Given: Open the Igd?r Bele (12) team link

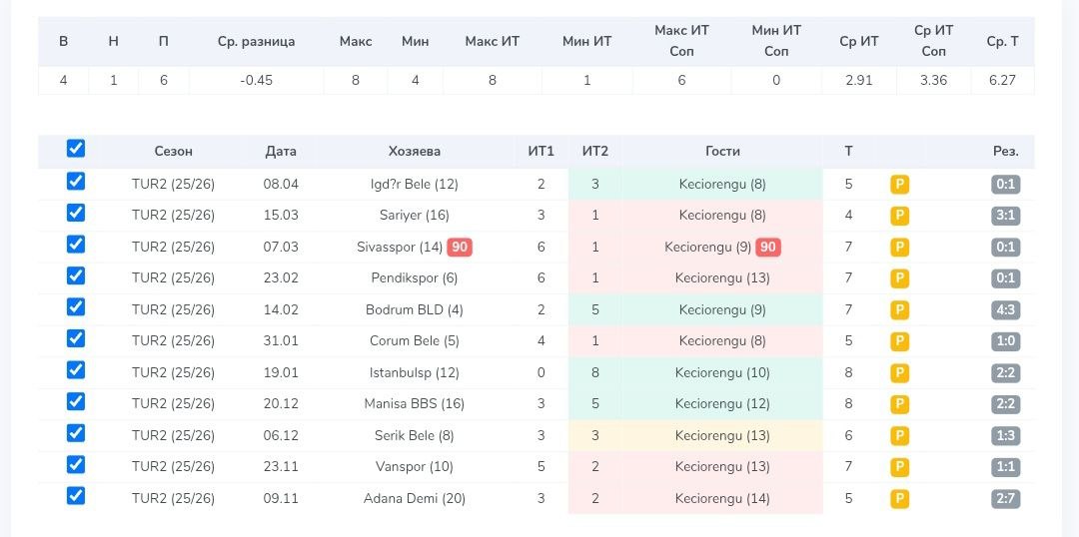Looking at the screenshot, I should [x=414, y=184].
